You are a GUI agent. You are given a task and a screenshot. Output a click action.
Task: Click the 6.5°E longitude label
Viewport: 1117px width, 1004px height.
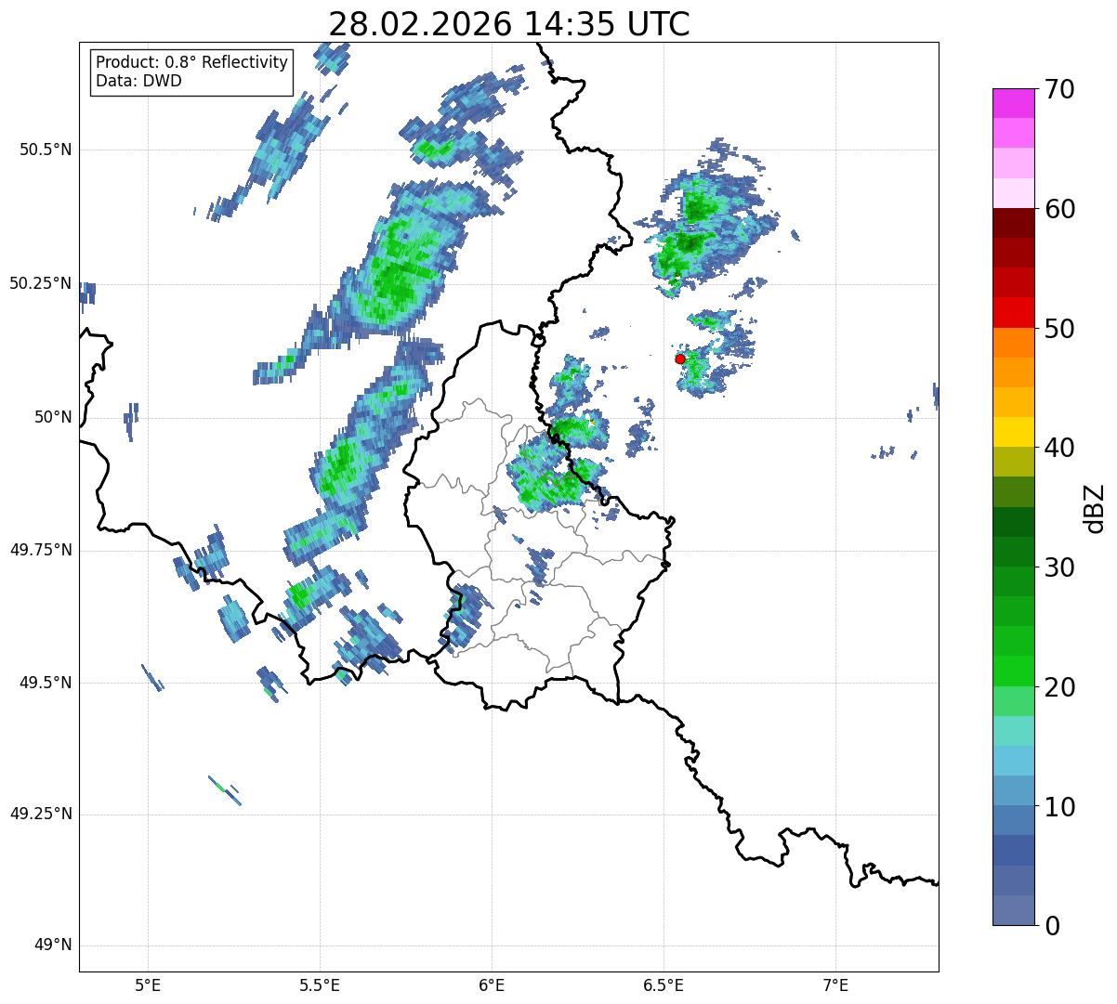664,985
